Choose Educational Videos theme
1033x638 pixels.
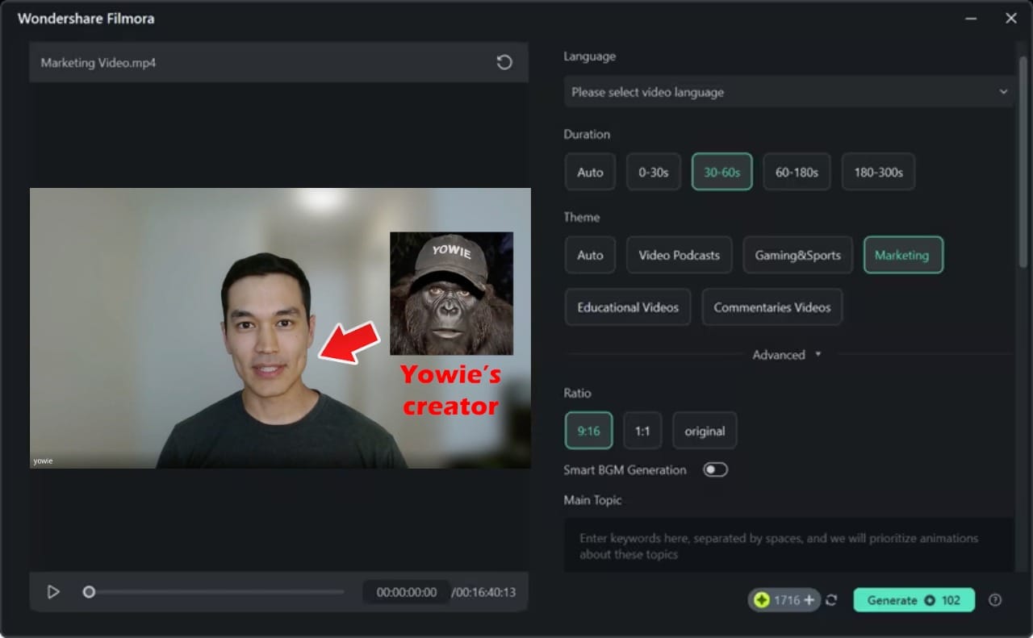click(628, 307)
